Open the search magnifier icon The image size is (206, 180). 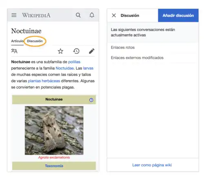[78, 15]
